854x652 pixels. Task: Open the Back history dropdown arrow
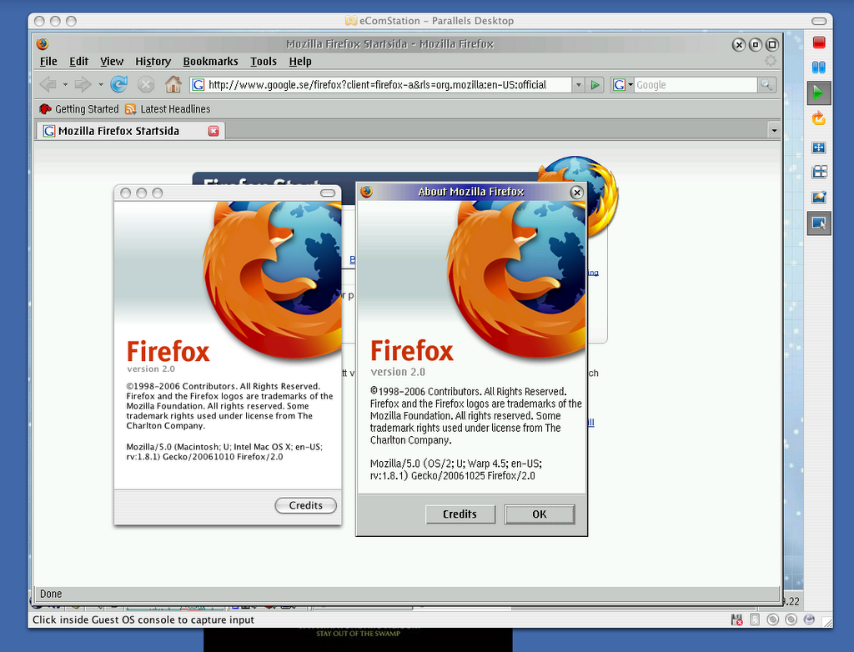click(x=65, y=85)
